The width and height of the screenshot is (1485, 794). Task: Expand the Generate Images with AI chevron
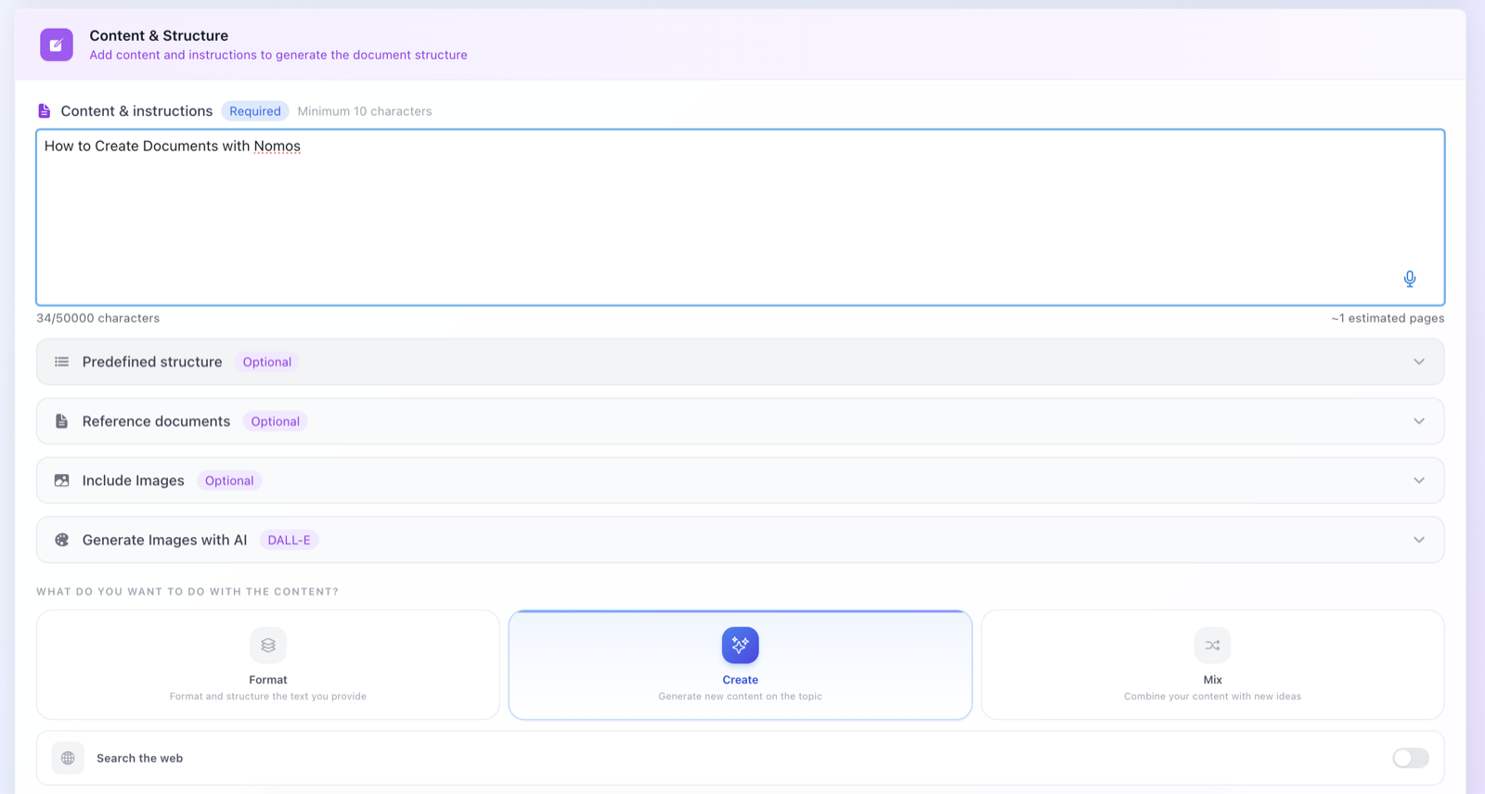(1419, 540)
